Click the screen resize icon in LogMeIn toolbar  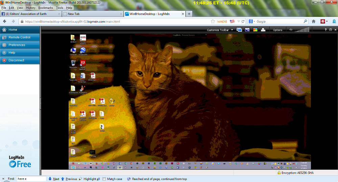(247, 30)
